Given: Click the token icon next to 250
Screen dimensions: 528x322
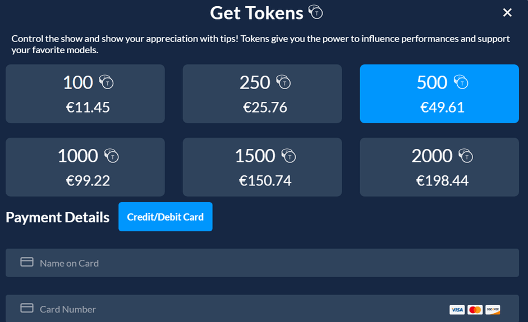Looking at the screenshot, I should [283, 83].
